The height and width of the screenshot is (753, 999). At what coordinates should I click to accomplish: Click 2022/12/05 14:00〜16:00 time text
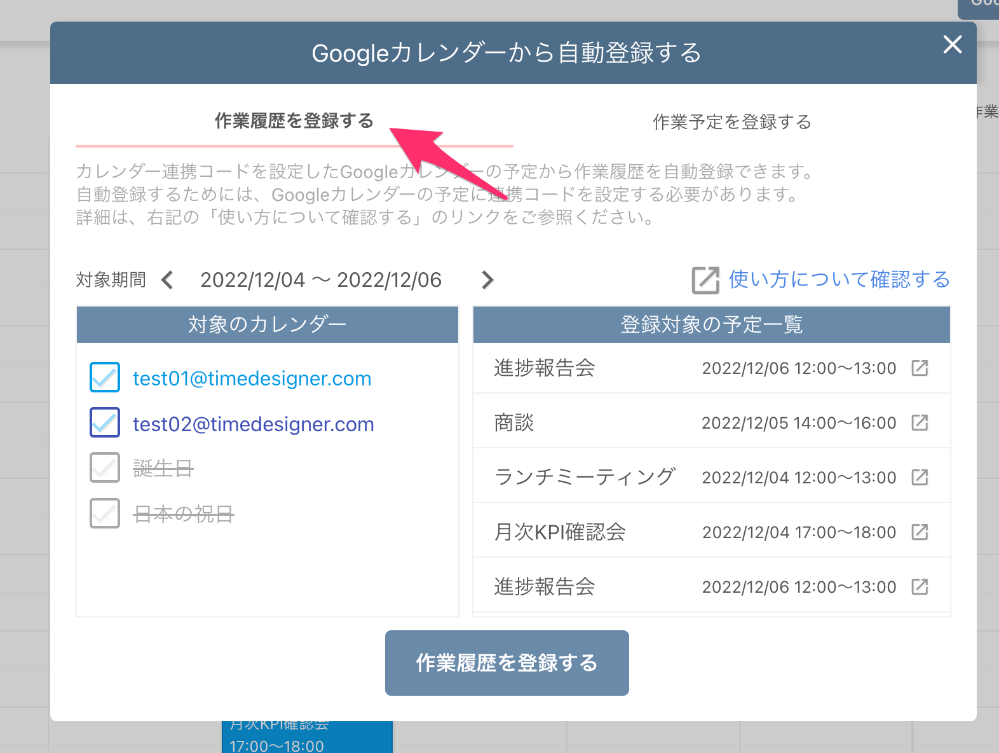point(799,423)
